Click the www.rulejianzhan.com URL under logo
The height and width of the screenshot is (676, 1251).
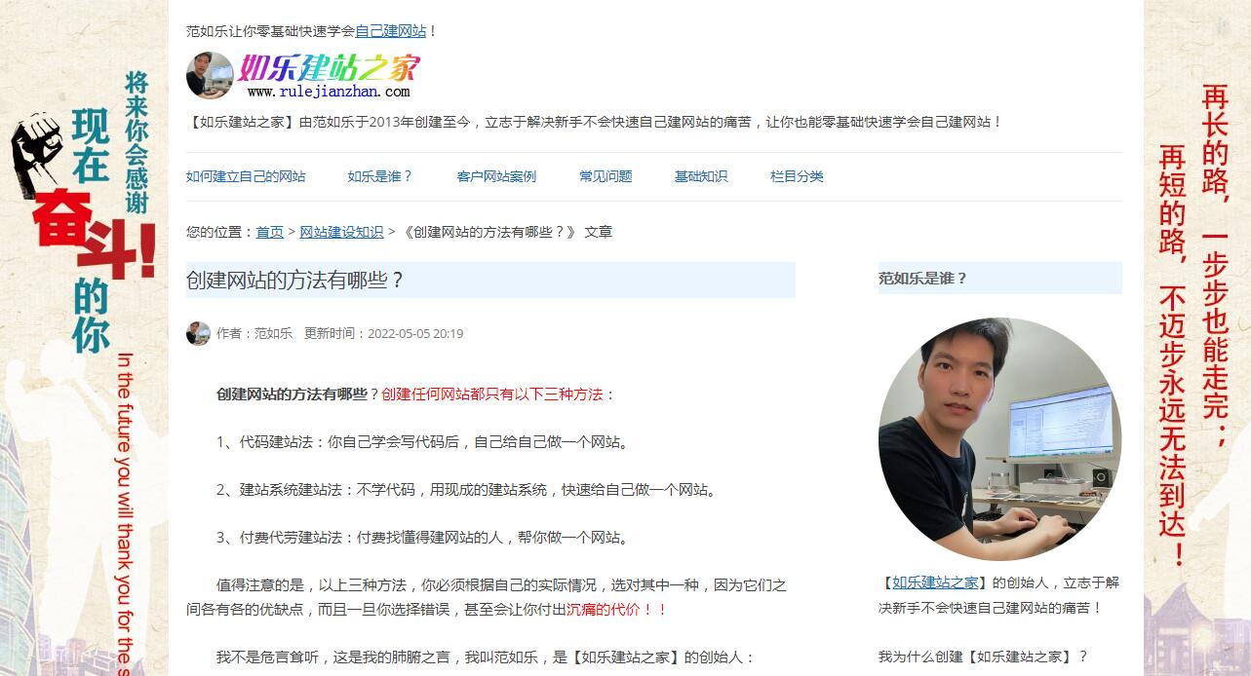point(329,92)
